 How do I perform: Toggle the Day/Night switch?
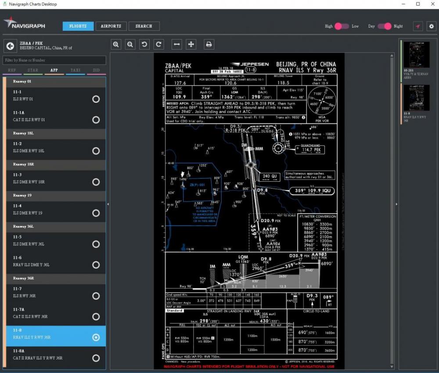click(x=385, y=26)
